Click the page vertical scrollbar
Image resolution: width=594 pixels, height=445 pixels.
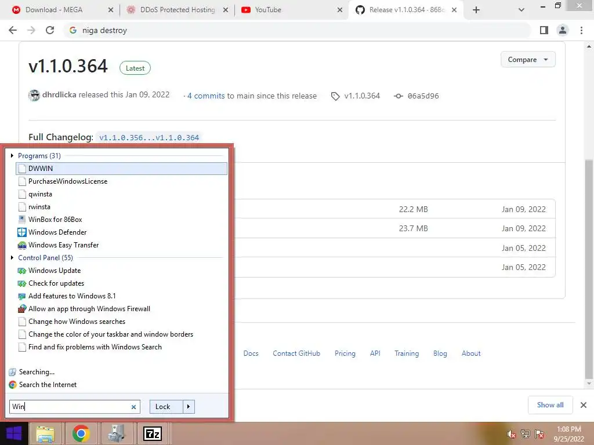(589, 269)
